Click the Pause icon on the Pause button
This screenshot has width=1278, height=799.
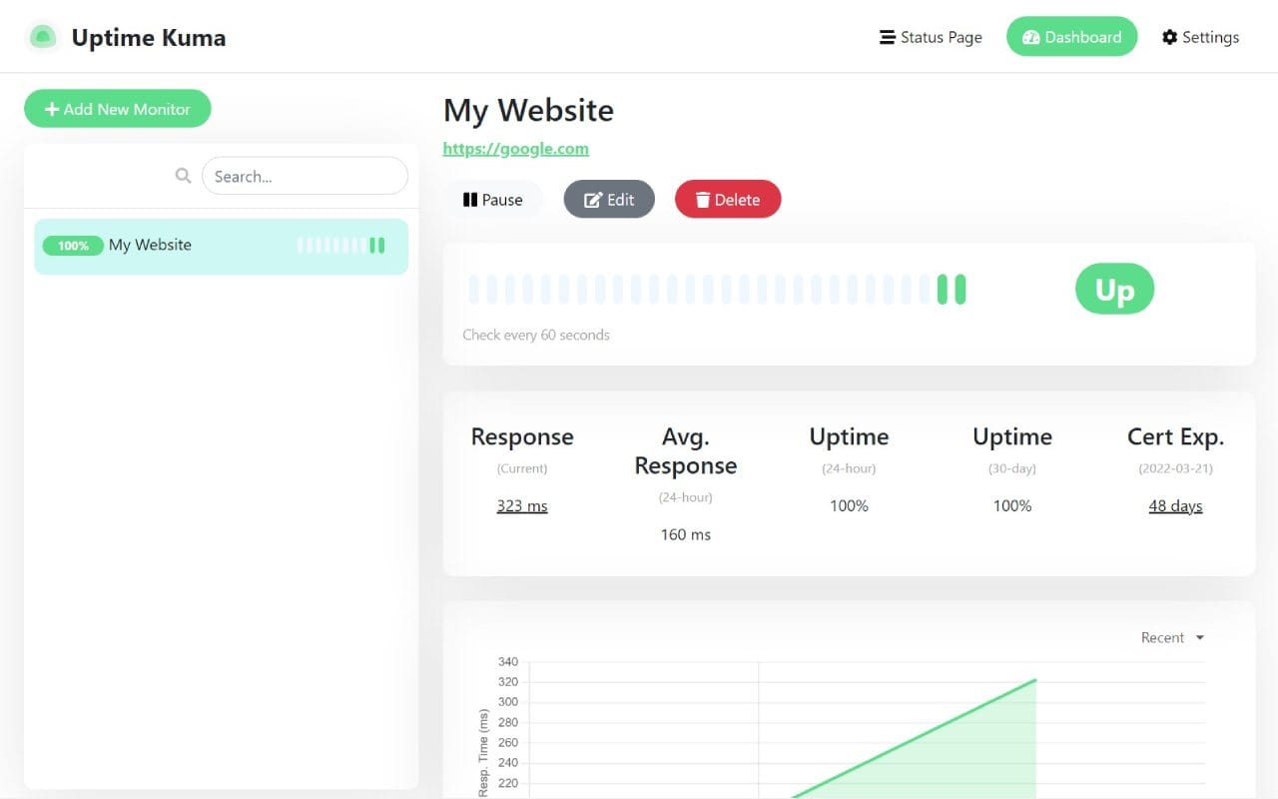469,199
